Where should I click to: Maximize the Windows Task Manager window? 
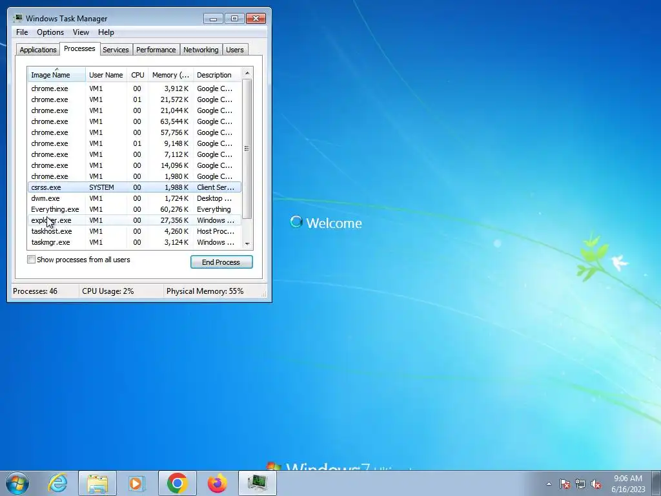point(234,19)
